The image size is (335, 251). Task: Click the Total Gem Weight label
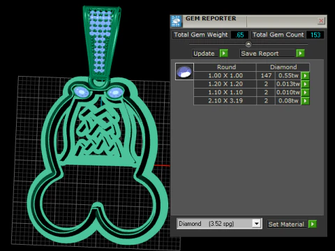click(x=201, y=35)
